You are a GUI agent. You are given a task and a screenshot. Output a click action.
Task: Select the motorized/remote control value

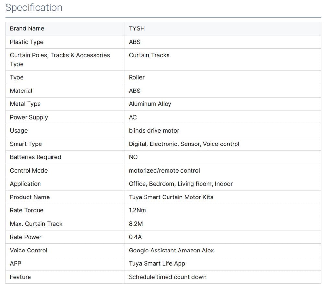click(164, 171)
